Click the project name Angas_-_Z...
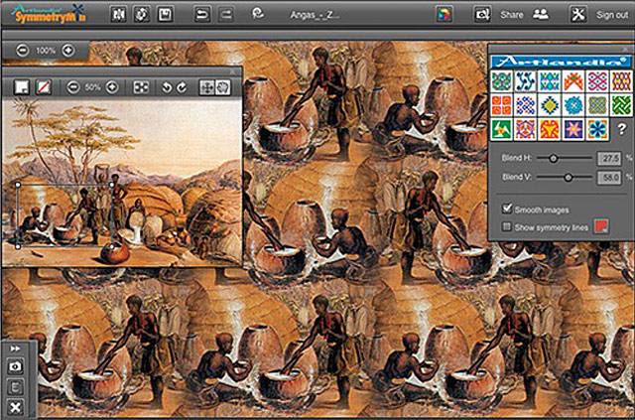This screenshot has width=635, height=420. 315,16
